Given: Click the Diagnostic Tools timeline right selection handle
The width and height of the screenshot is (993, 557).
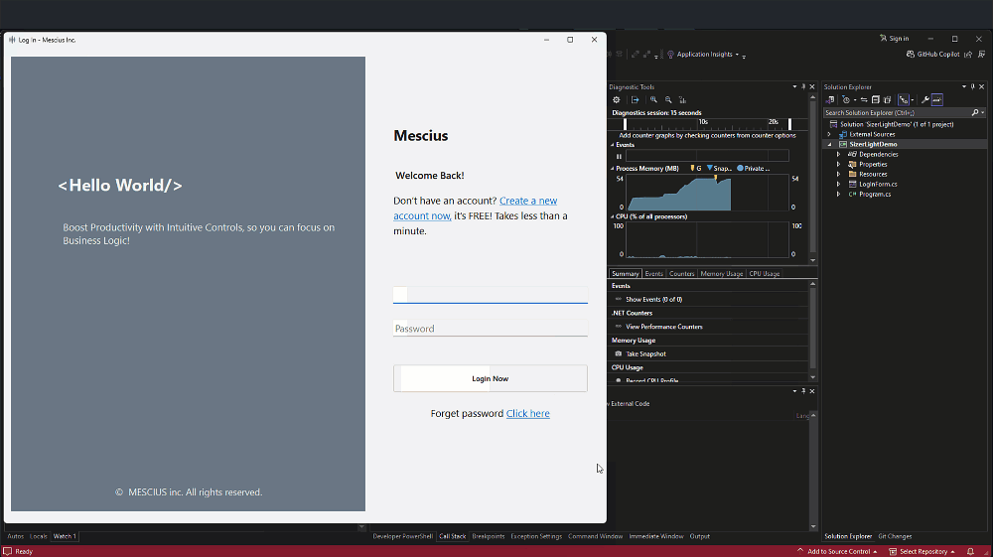Looking at the screenshot, I should point(789,123).
